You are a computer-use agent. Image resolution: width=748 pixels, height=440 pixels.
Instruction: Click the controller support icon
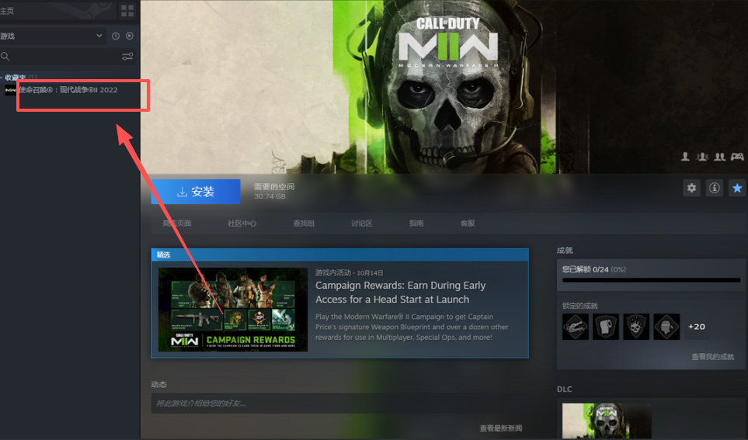click(737, 157)
